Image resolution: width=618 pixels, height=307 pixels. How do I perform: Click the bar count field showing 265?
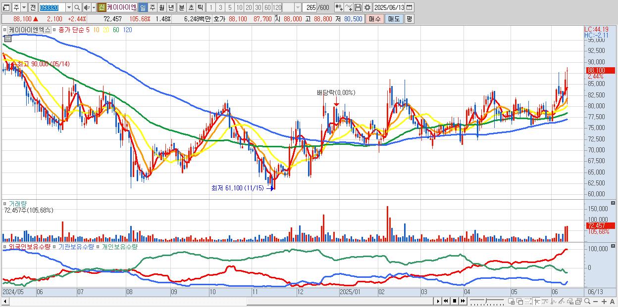click(x=310, y=7)
